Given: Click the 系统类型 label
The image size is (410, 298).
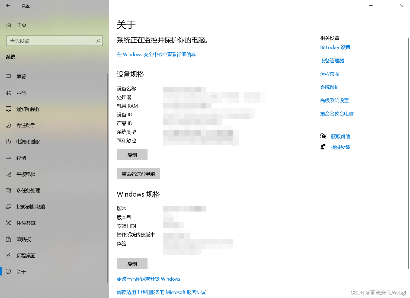Looking at the screenshot, I should [126, 132].
